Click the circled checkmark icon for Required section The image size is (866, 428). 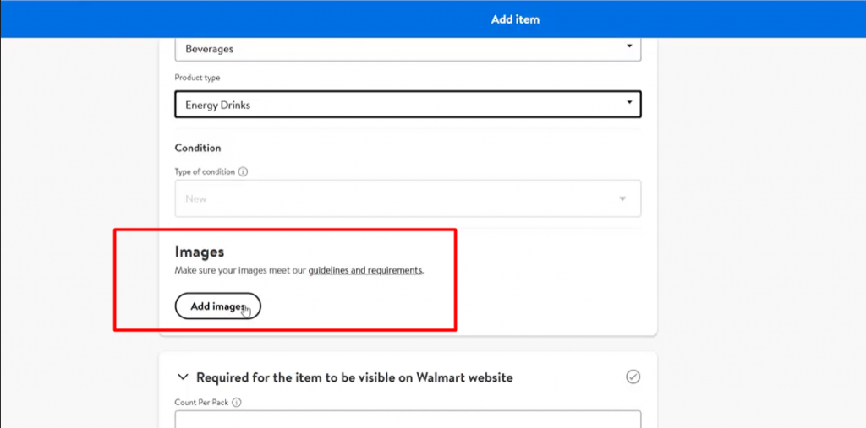click(x=633, y=377)
